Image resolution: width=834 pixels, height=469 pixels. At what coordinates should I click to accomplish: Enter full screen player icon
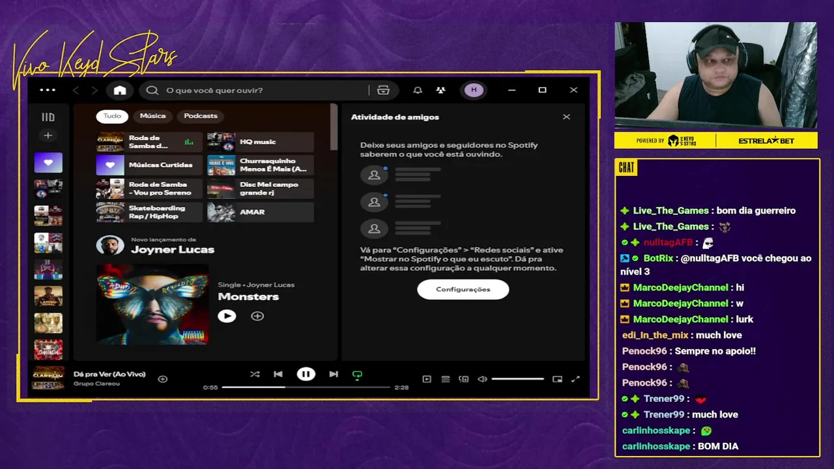click(x=575, y=378)
